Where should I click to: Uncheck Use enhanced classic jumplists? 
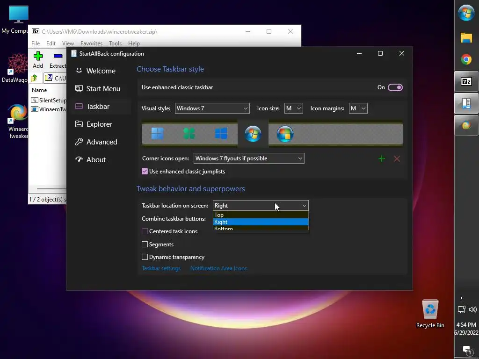(x=145, y=171)
